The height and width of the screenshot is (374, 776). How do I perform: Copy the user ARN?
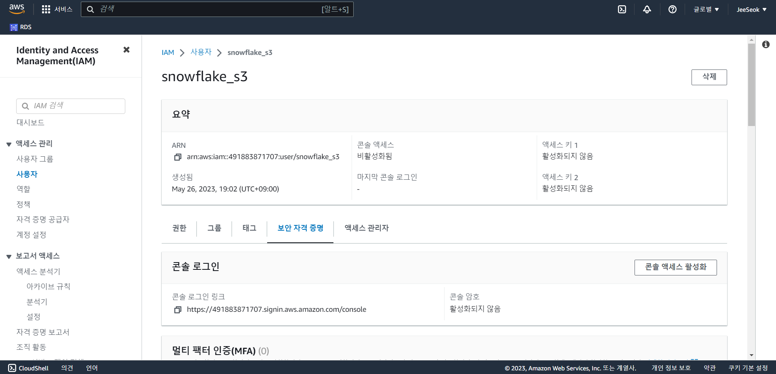177,157
